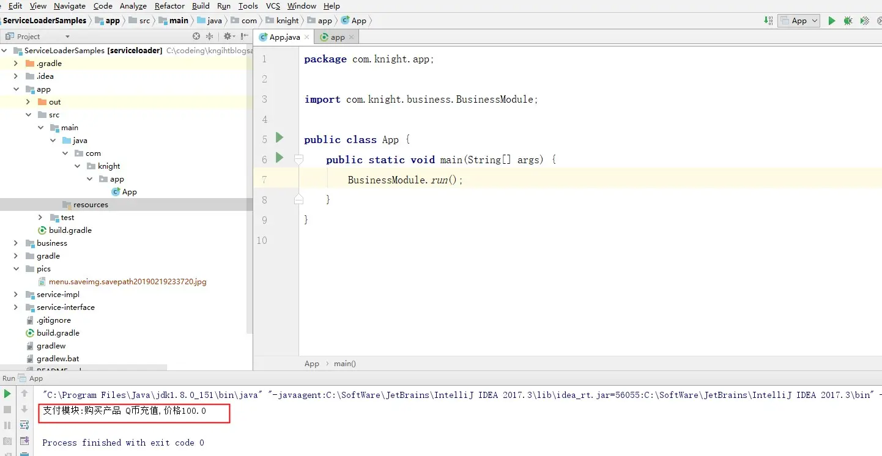Screen dimensions: 882x456
Task: Open the Refactor menu
Action: tap(169, 6)
